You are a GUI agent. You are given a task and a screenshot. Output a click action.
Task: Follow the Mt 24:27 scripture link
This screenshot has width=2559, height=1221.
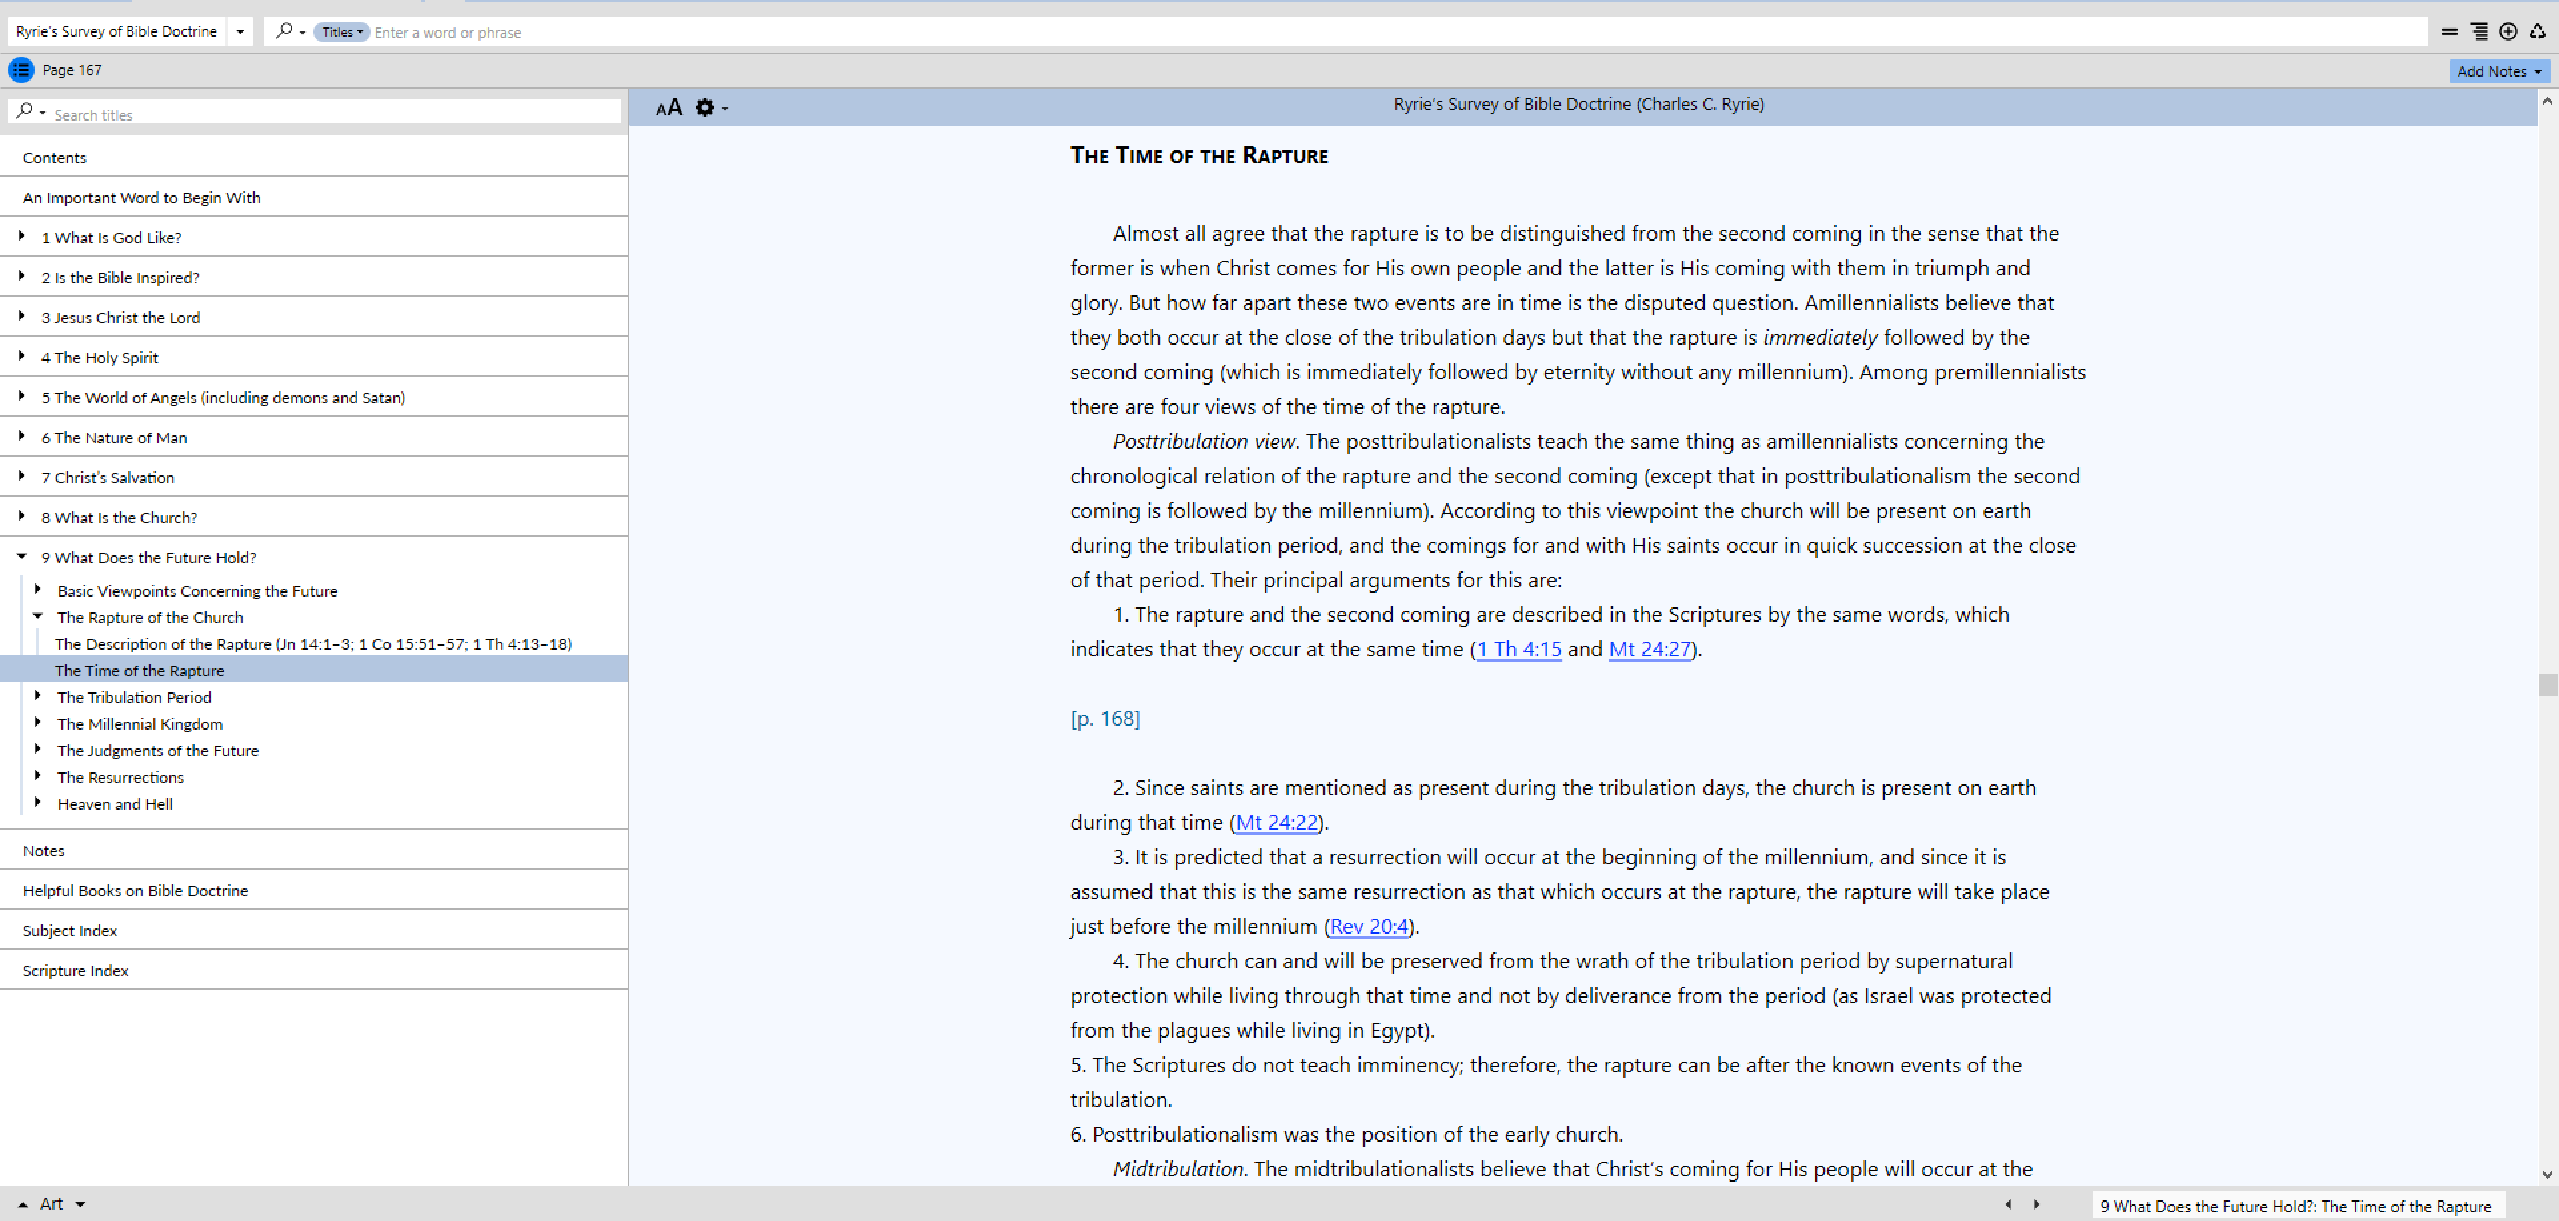pos(1649,648)
